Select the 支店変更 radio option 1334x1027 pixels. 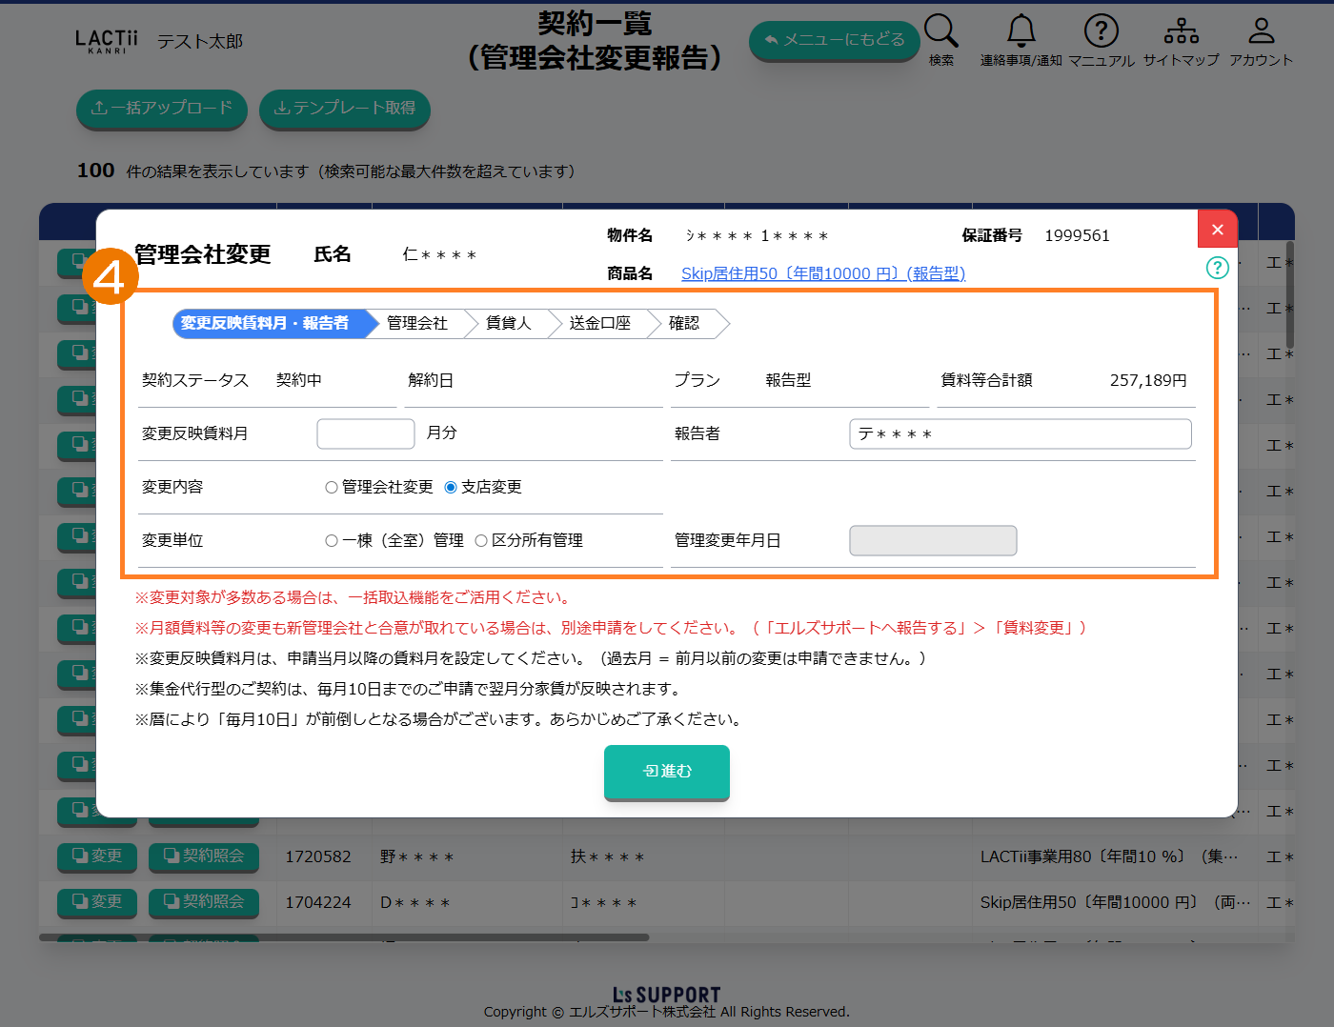click(x=451, y=487)
